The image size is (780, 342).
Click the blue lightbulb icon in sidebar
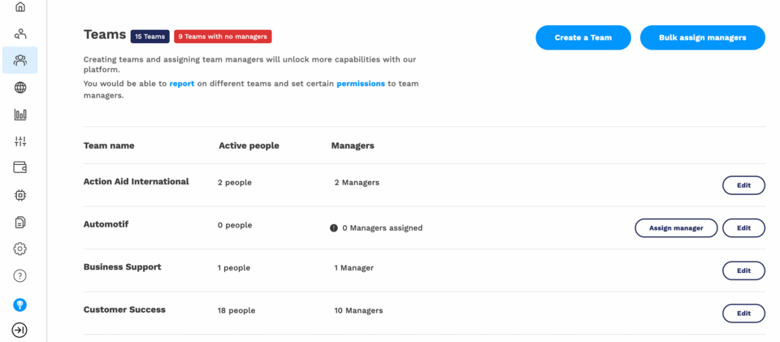[x=20, y=305]
